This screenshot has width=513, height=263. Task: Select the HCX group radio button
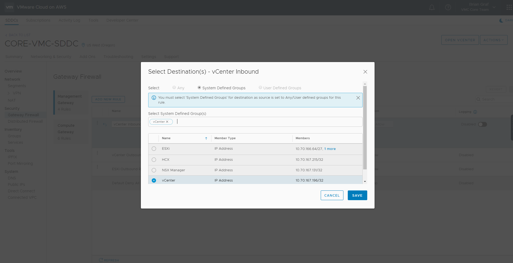(154, 160)
